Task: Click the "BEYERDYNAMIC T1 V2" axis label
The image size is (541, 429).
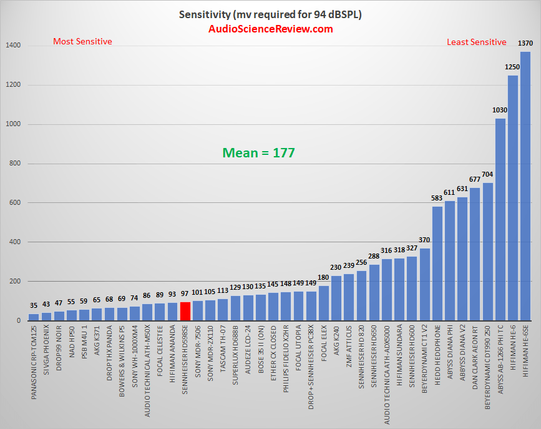Action: (x=425, y=359)
